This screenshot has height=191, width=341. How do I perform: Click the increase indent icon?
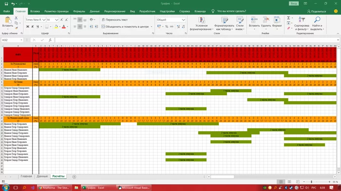(96, 26)
